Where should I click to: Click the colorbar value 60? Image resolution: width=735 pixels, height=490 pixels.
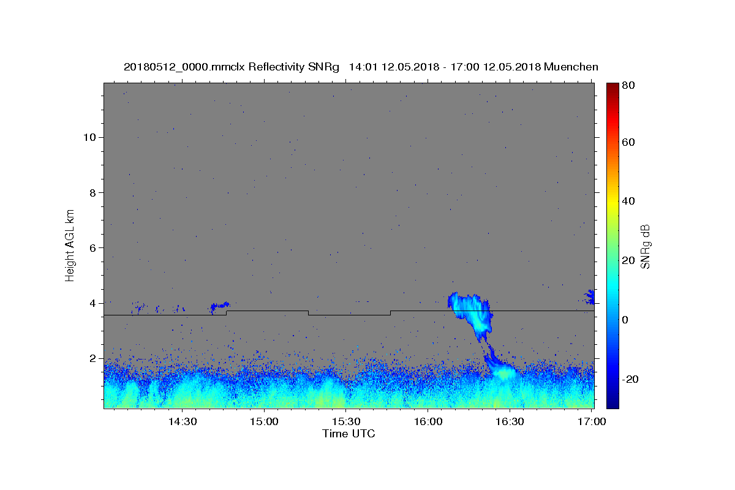[629, 142]
